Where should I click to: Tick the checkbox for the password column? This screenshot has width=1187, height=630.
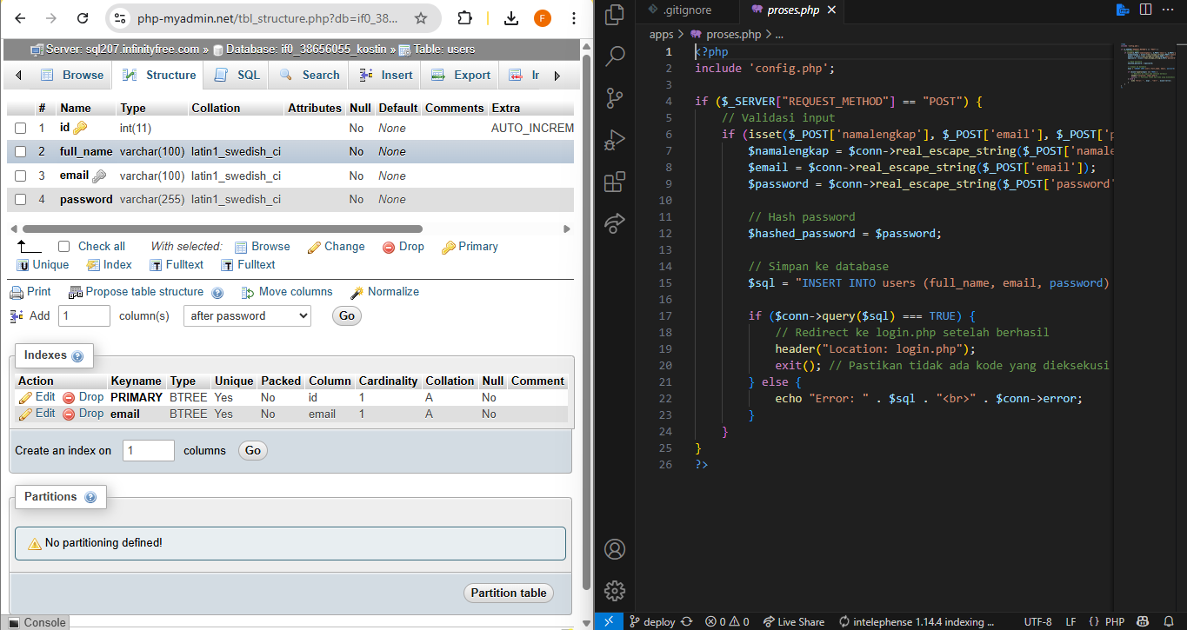(20, 199)
